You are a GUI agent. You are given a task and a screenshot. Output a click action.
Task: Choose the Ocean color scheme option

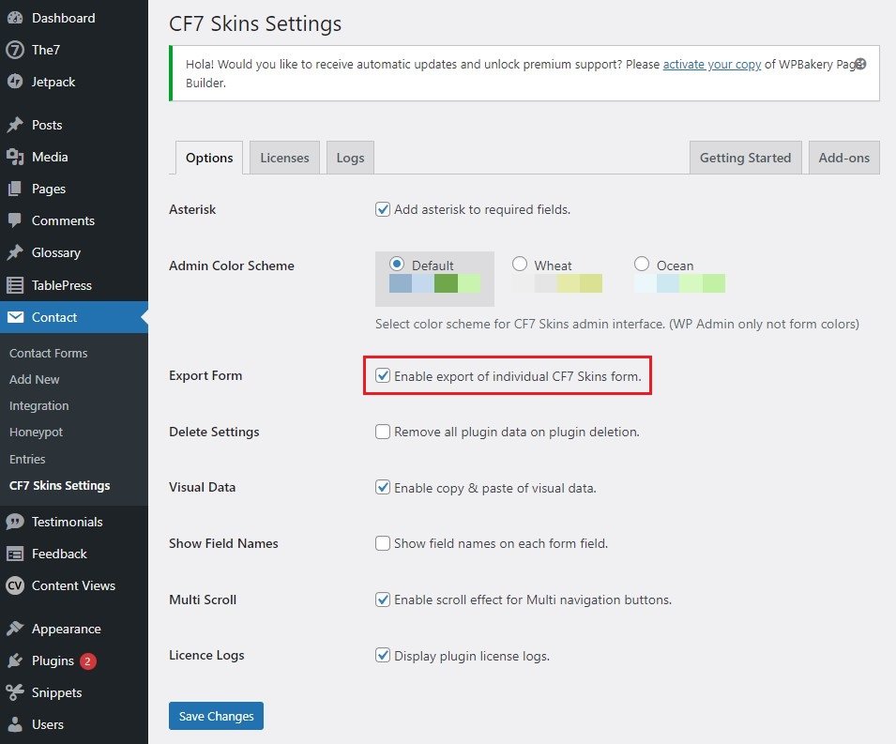tap(642, 265)
